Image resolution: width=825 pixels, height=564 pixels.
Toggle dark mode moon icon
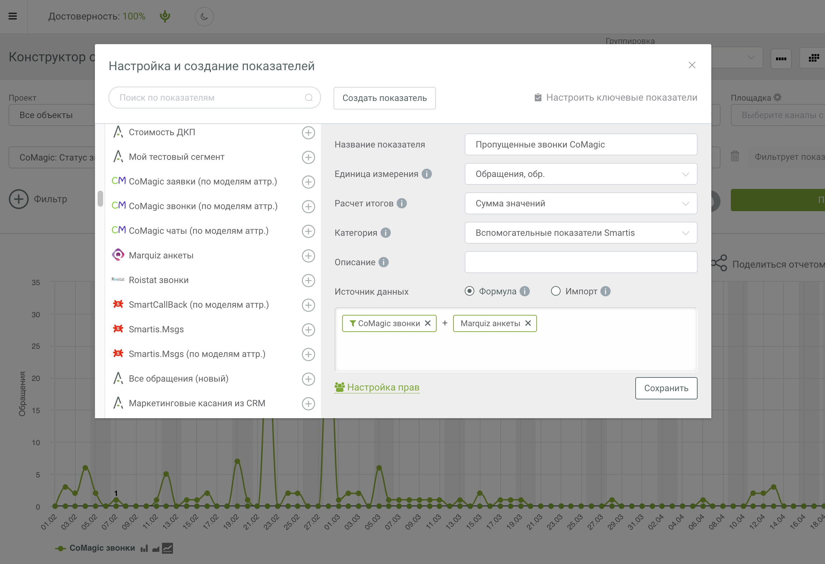[x=204, y=16]
